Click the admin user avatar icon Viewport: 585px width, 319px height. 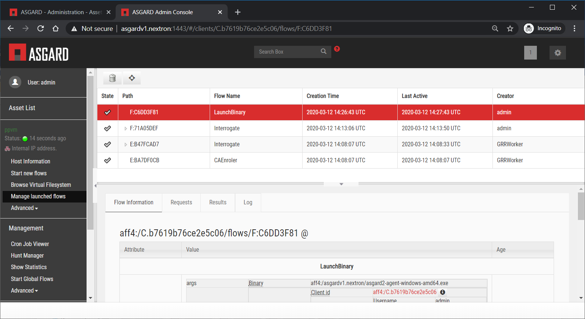[x=15, y=82]
